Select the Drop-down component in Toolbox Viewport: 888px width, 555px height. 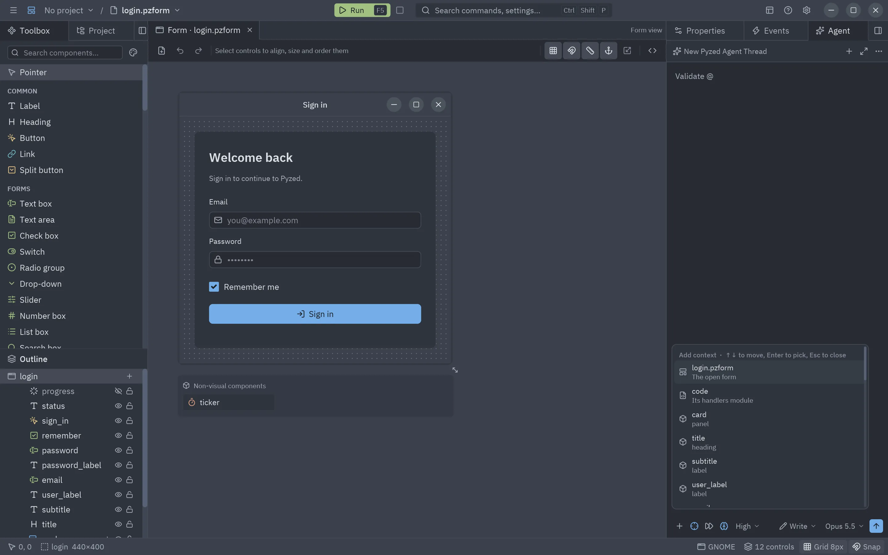[71, 284]
